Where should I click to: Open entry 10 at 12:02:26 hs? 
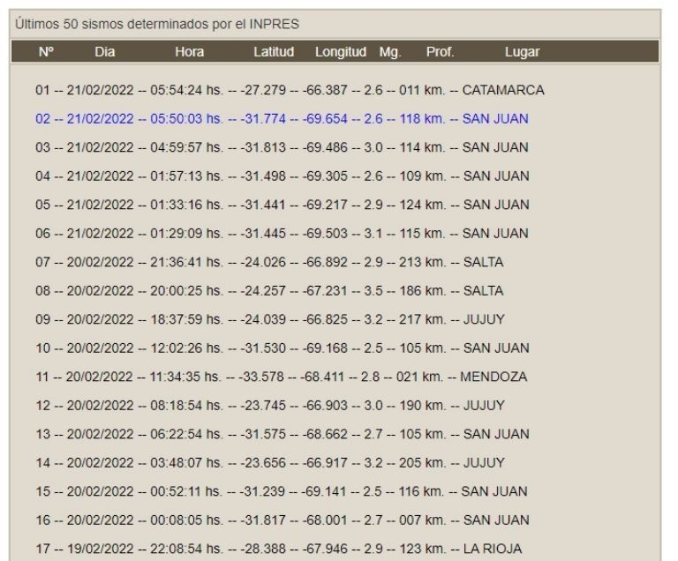[x=282, y=348]
